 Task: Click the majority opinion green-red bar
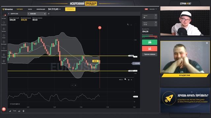(150, 36)
